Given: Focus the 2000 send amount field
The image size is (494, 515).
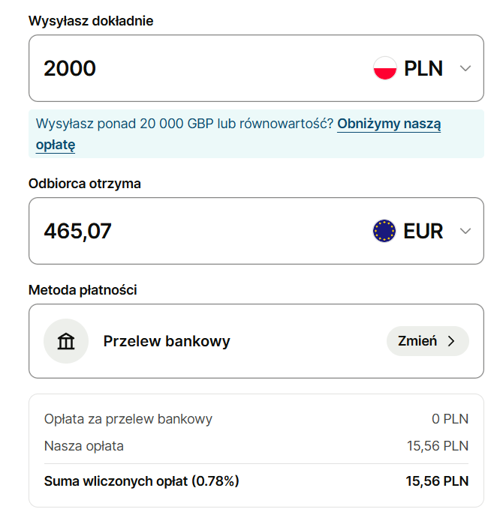Looking at the screenshot, I should (188, 69).
